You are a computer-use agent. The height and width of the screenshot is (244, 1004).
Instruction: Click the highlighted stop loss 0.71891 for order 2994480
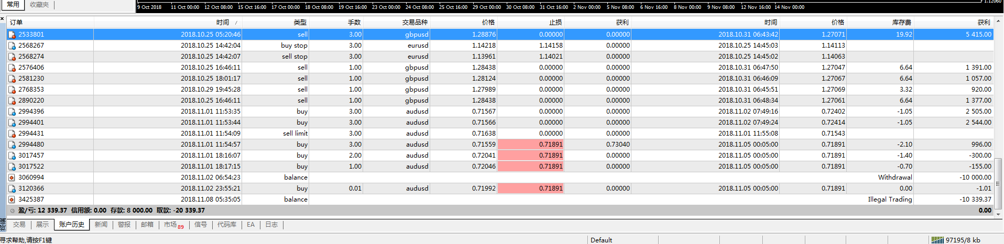point(530,145)
